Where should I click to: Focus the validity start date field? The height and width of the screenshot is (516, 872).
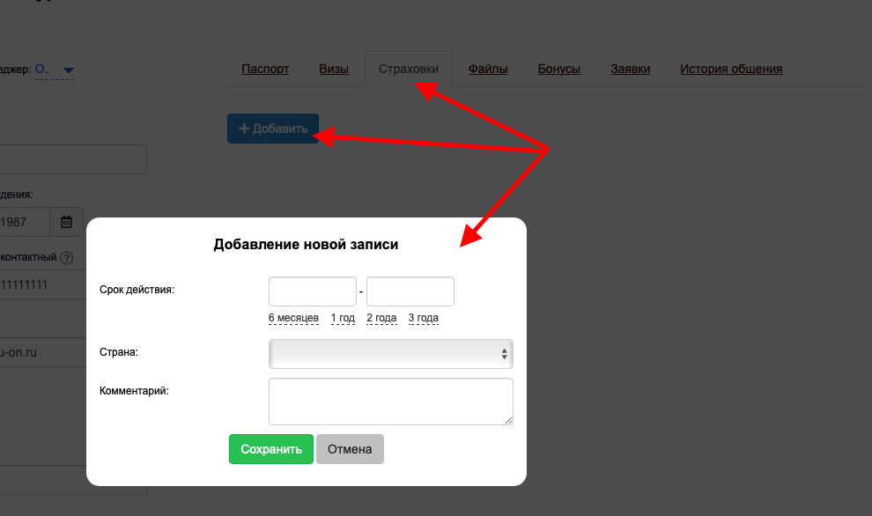[x=313, y=291]
